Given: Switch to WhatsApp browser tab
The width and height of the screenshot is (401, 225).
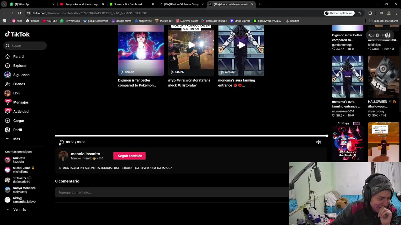Looking at the screenshot, I should tap(31, 4).
